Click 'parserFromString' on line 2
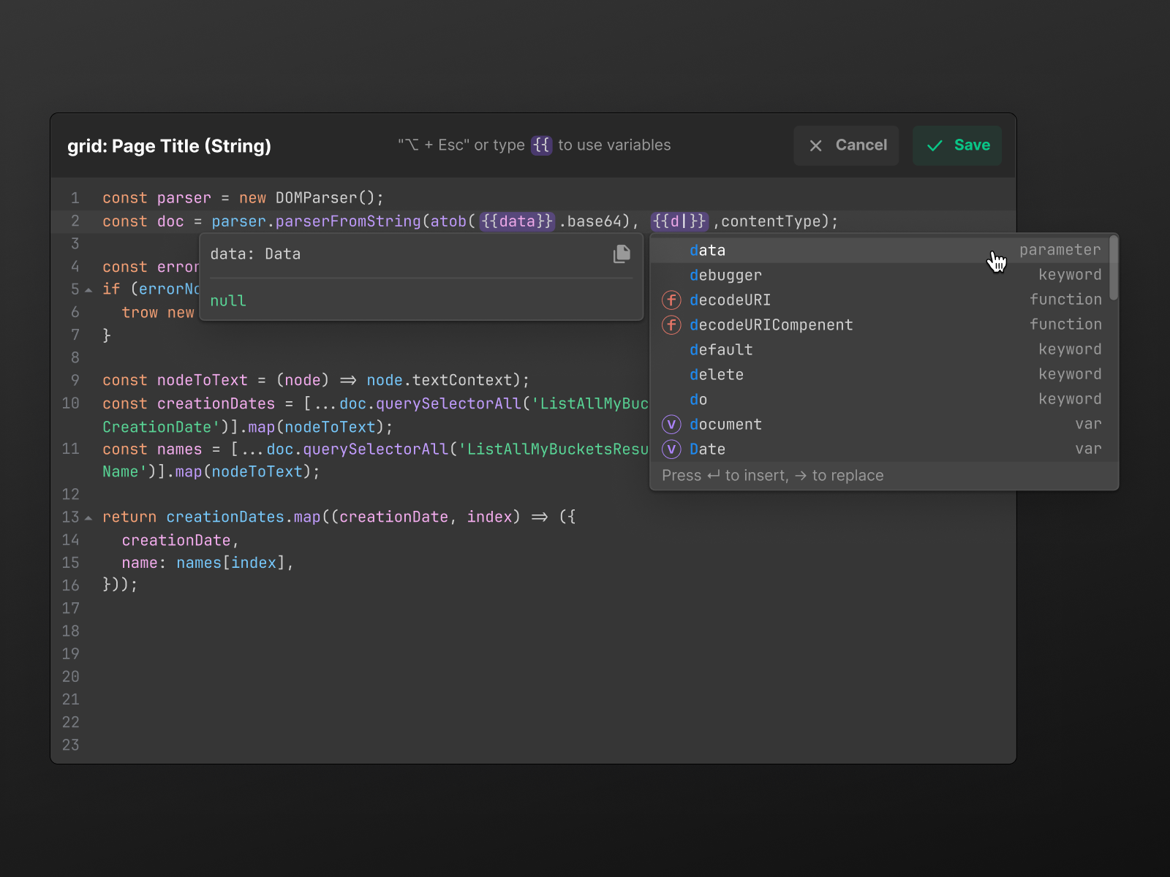This screenshot has height=877, width=1170. point(348,221)
